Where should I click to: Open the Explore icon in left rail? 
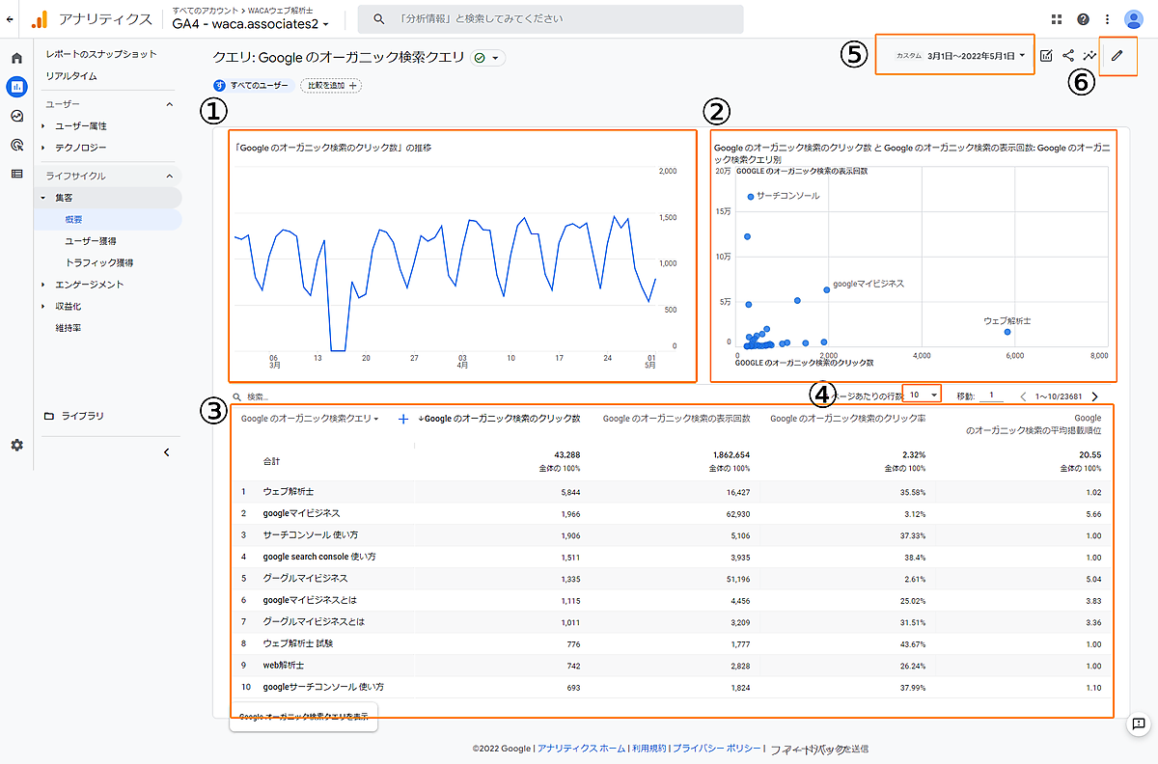pyautogui.click(x=16, y=116)
